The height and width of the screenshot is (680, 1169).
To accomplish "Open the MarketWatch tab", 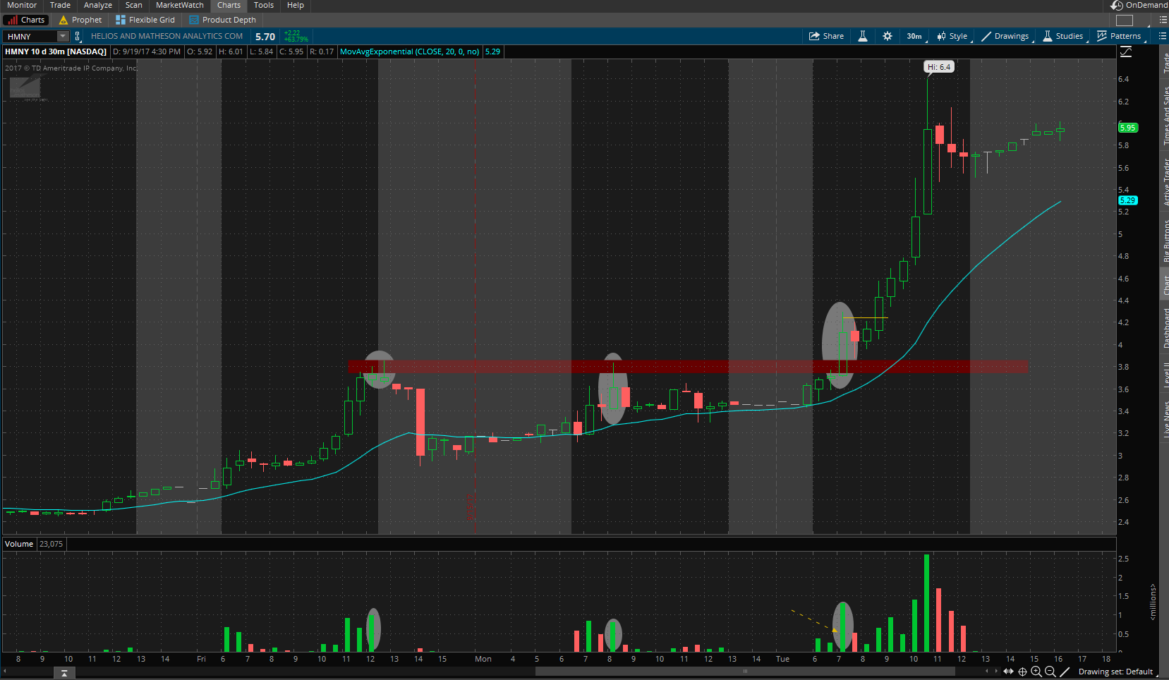I will pyautogui.click(x=180, y=5).
